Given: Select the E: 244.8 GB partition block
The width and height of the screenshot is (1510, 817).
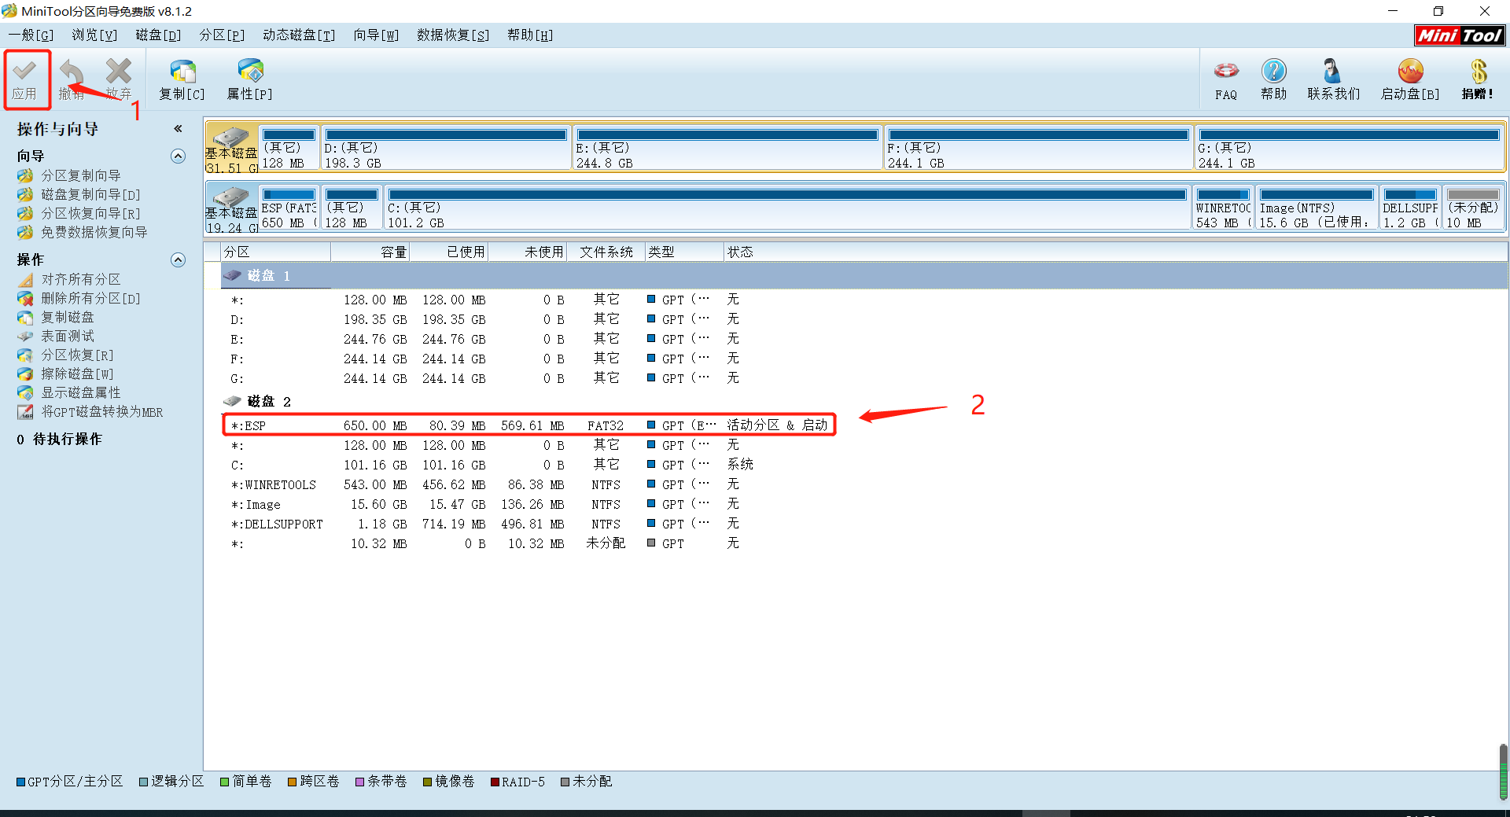Looking at the screenshot, I should point(727,148).
